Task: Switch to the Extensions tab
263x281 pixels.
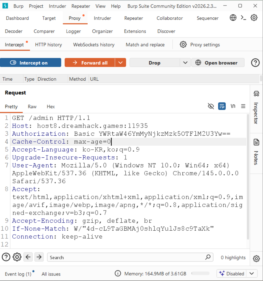Action: (x=135, y=31)
